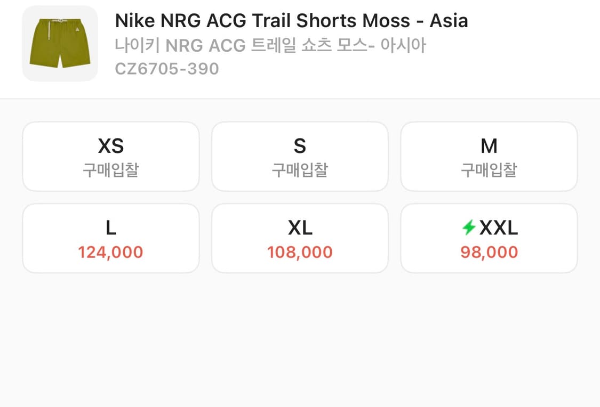
Task: Click the XL size label text
Action: 300,228
